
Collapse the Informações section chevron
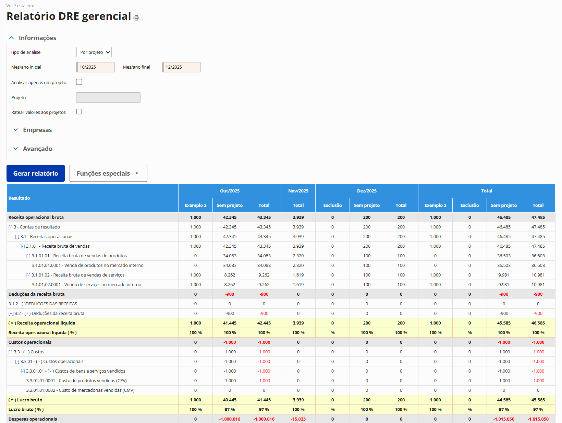[12, 38]
